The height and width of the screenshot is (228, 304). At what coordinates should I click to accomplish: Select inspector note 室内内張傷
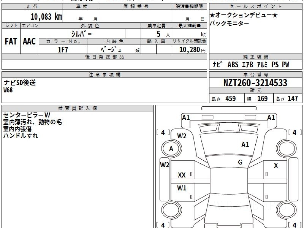(x=17, y=129)
